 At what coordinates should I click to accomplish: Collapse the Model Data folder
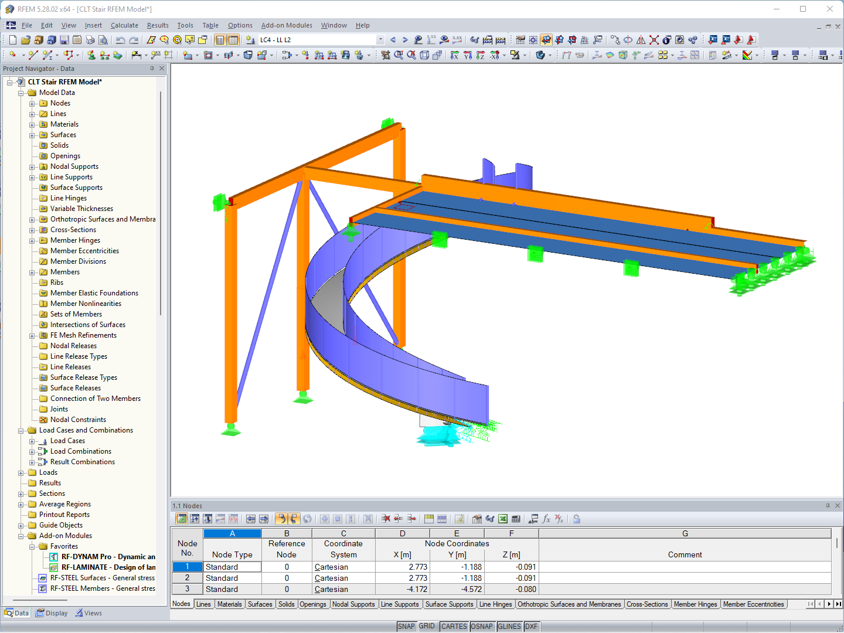(21, 93)
